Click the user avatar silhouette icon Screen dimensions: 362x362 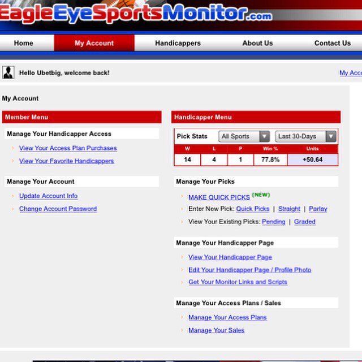8,72
